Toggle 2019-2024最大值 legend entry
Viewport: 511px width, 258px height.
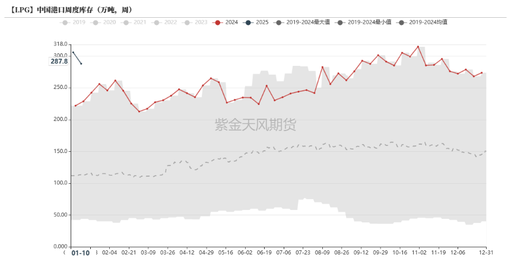[x=301, y=22]
